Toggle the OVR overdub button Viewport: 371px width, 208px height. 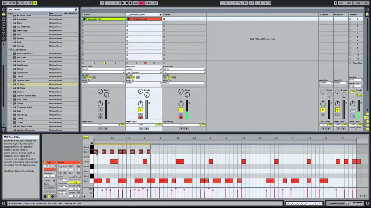point(135,3)
